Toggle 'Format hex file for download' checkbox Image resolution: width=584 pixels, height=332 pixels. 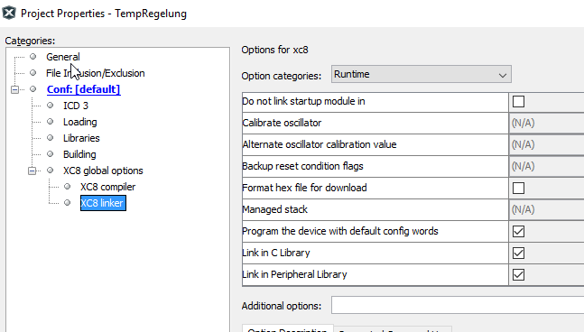518,188
